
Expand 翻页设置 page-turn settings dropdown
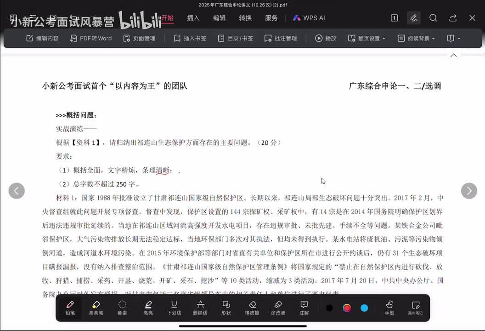tap(367, 39)
